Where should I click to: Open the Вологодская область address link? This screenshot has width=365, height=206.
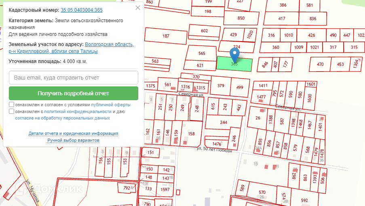[72, 48]
